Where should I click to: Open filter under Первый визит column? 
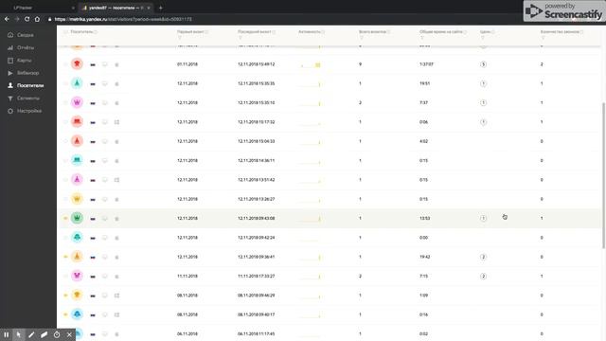[179, 38]
